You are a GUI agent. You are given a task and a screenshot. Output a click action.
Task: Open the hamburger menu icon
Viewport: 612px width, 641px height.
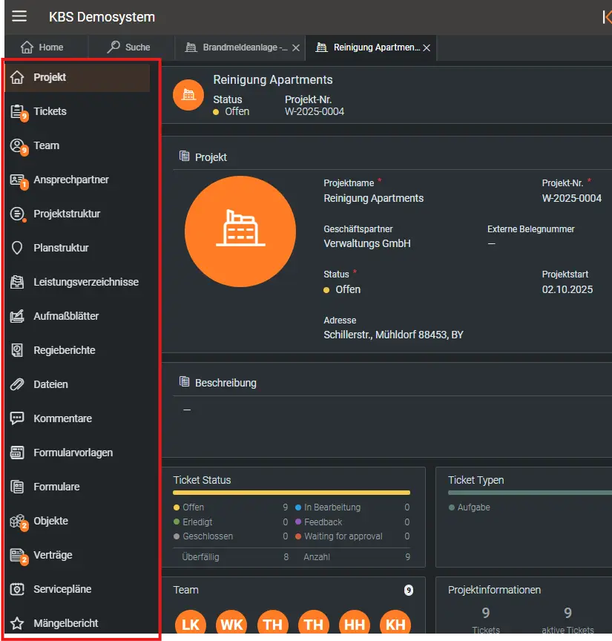[19, 16]
